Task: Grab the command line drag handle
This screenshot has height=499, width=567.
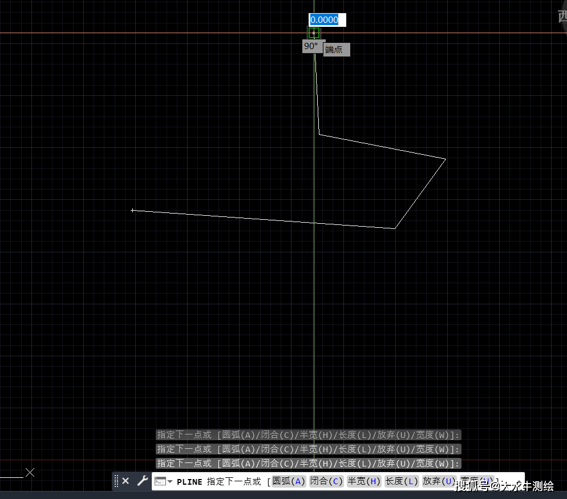Action: point(116,481)
